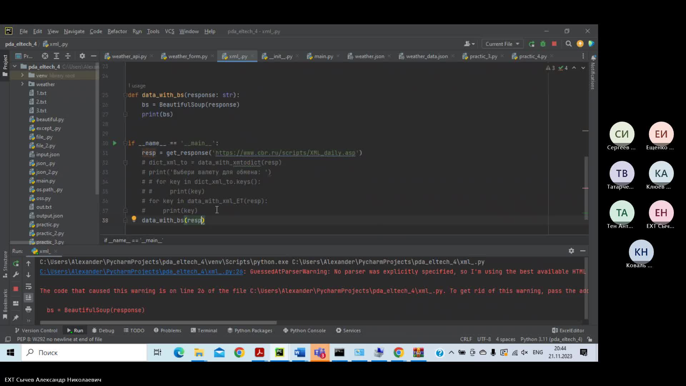Open the Tools menu
This screenshot has height=386, width=686.
(x=153, y=31)
